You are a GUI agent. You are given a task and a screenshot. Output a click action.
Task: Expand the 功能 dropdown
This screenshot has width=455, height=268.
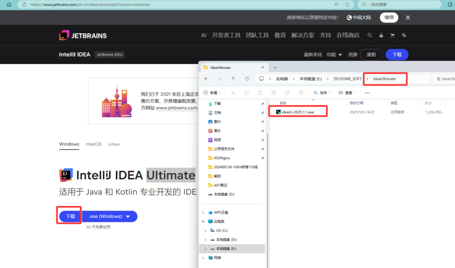(334, 55)
